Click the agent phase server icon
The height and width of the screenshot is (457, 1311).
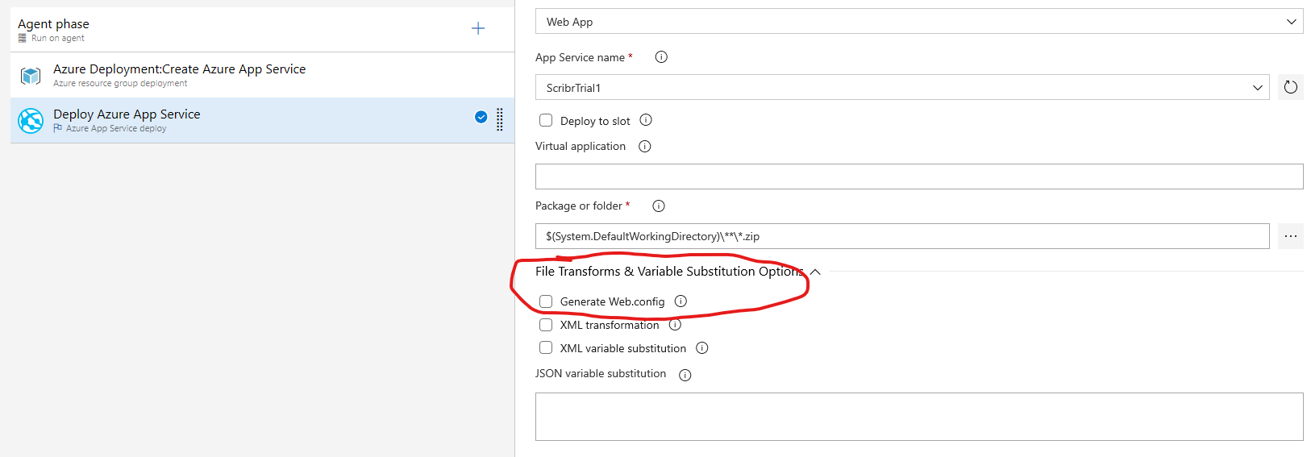click(23, 38)
